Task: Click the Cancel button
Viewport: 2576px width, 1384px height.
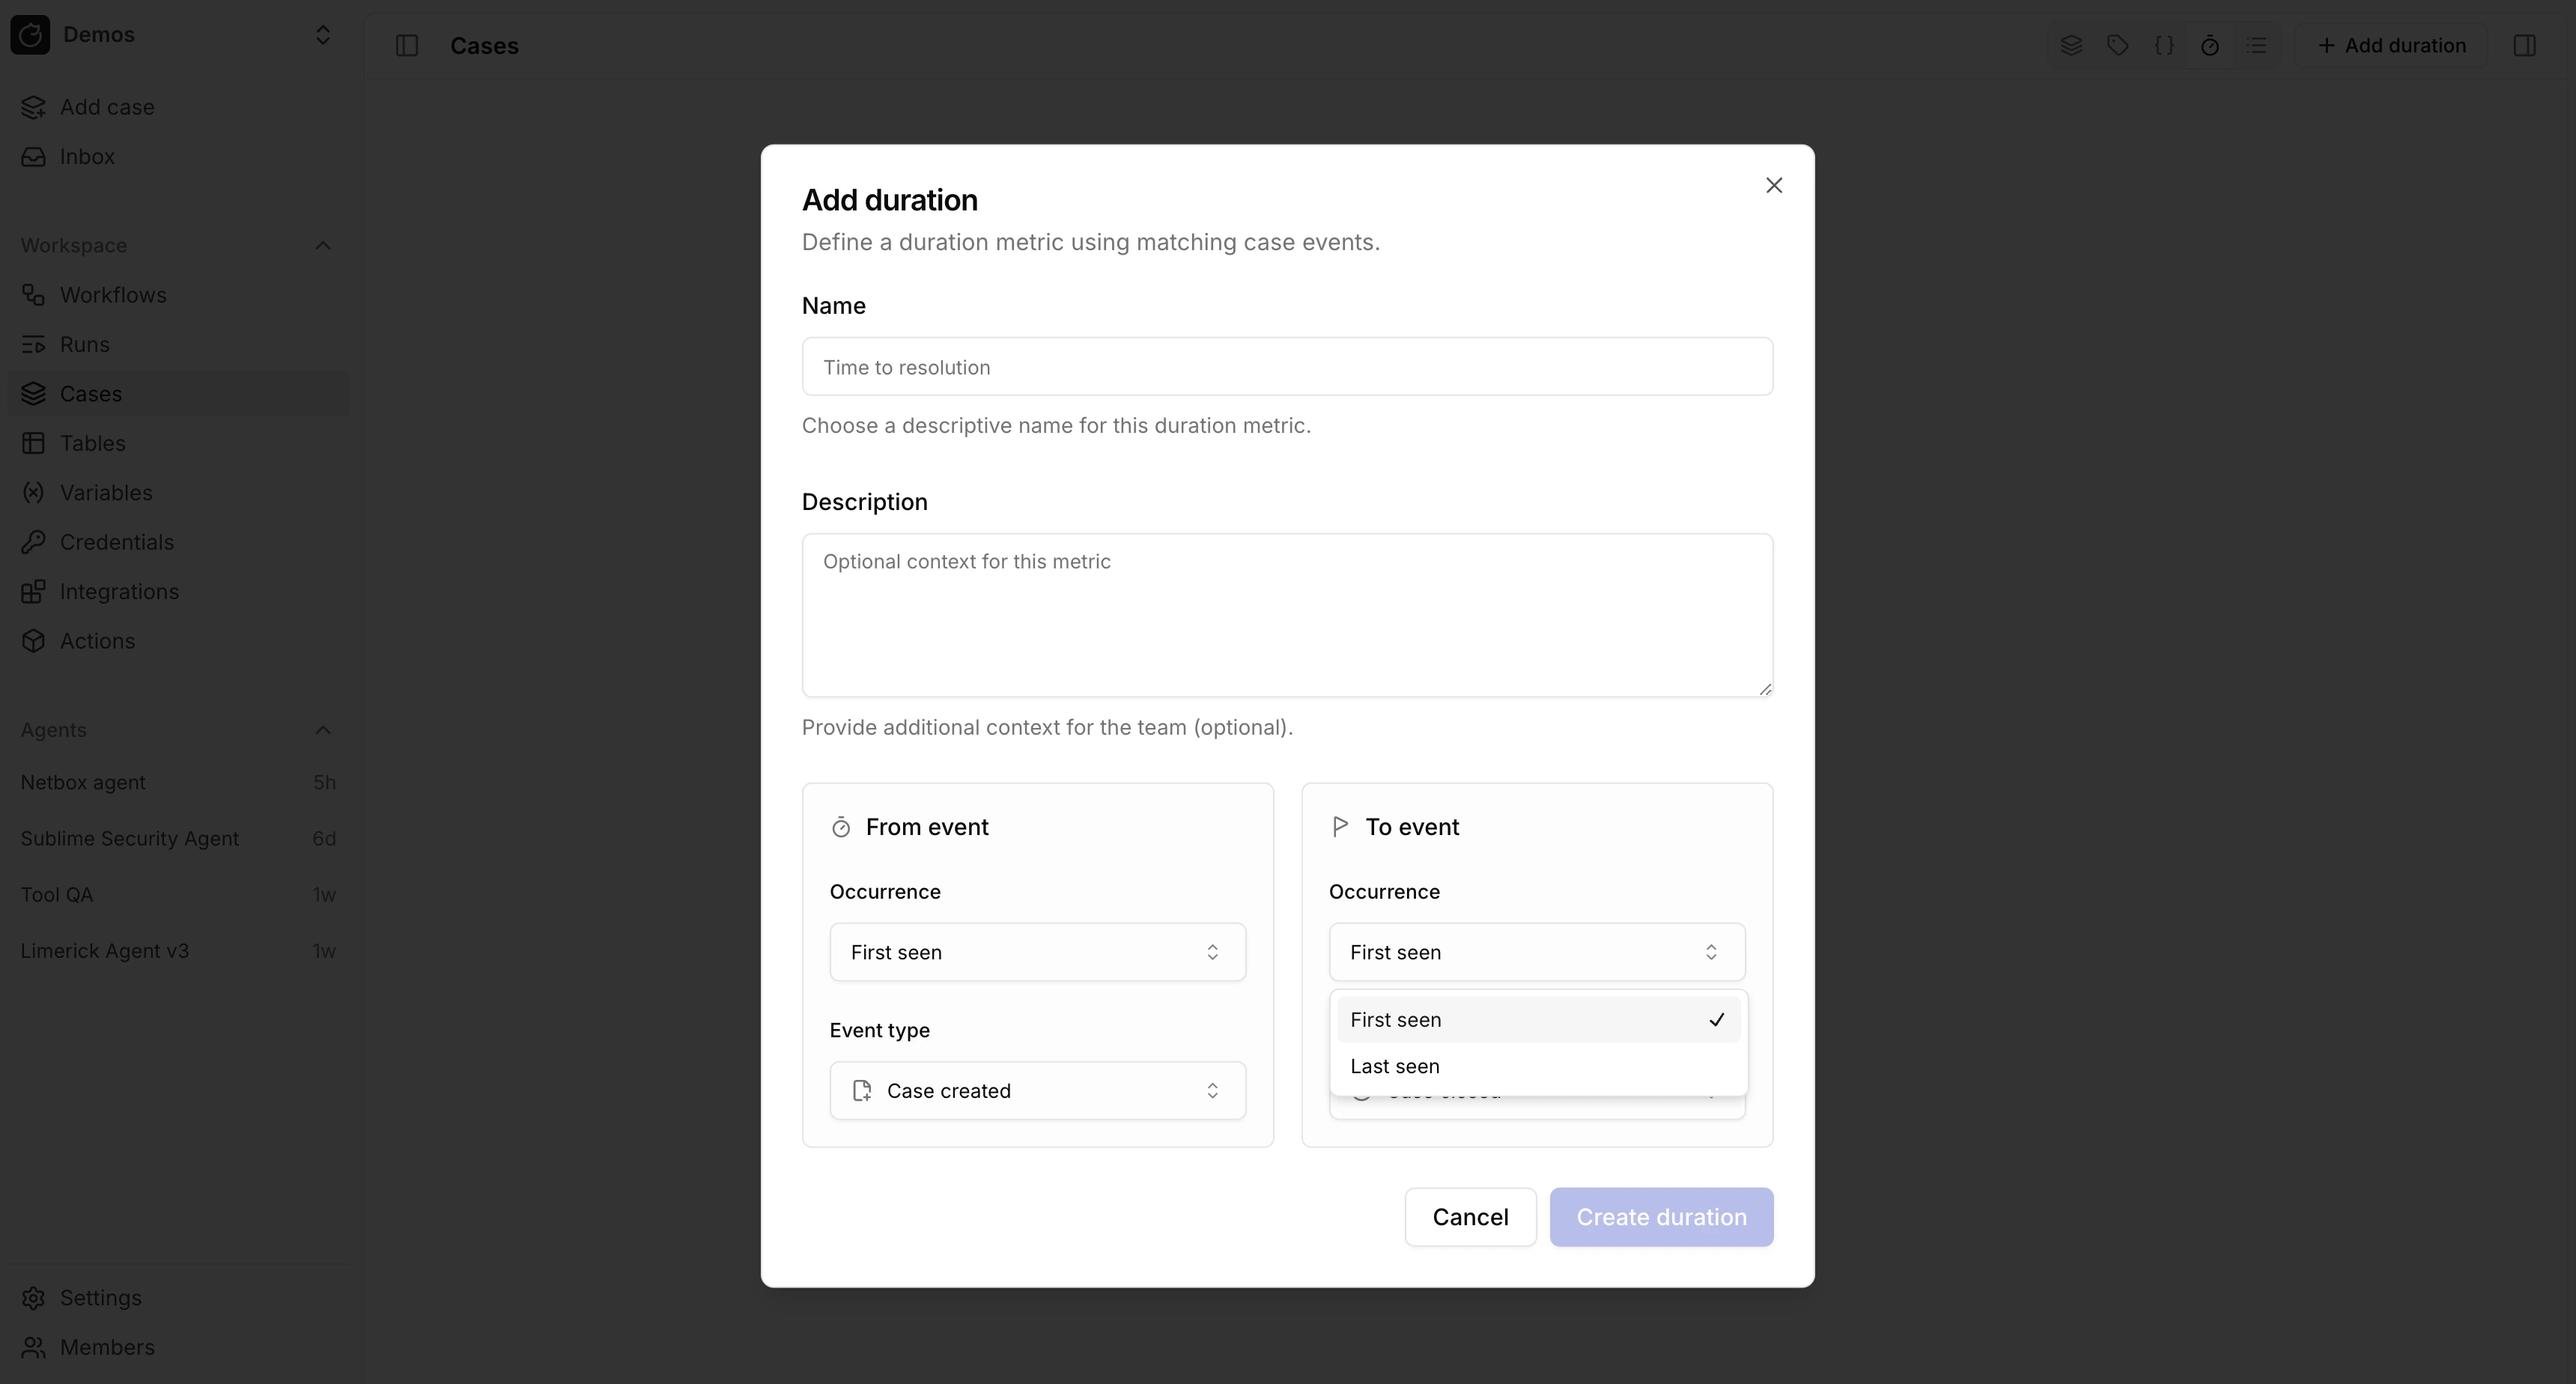Action: coord(1470,1217)
